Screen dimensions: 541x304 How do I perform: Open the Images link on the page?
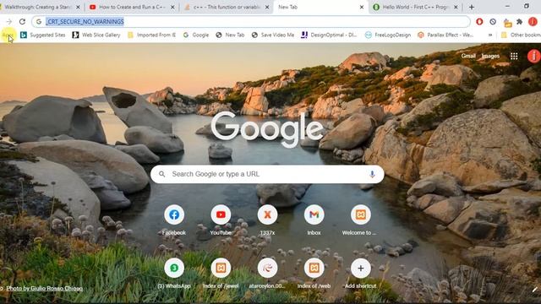coord(490,56)
